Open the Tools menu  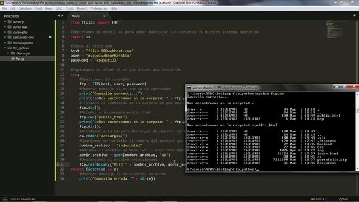coord(70,8)
